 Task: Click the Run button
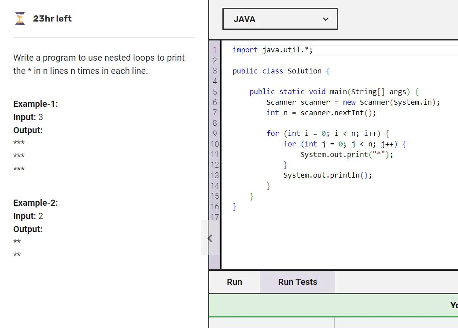pyautogui.click(x=234, y=282)
